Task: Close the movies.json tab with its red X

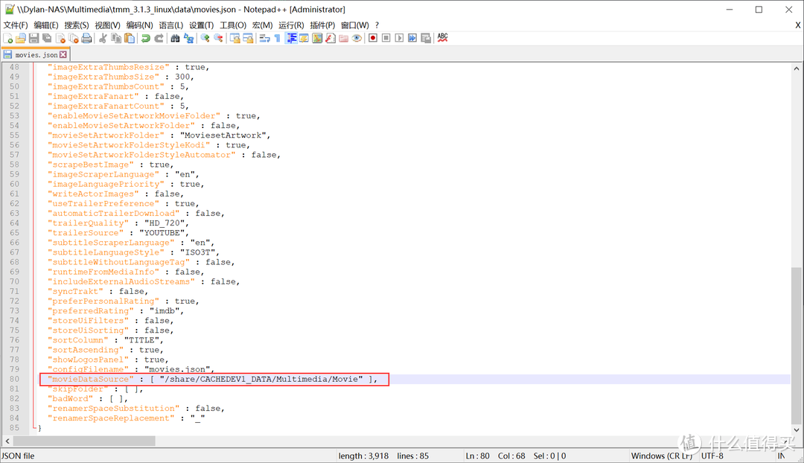Action: [x=63, y=54]
